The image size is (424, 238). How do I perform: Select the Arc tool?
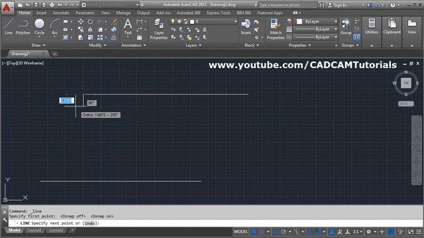pos(54,26)
